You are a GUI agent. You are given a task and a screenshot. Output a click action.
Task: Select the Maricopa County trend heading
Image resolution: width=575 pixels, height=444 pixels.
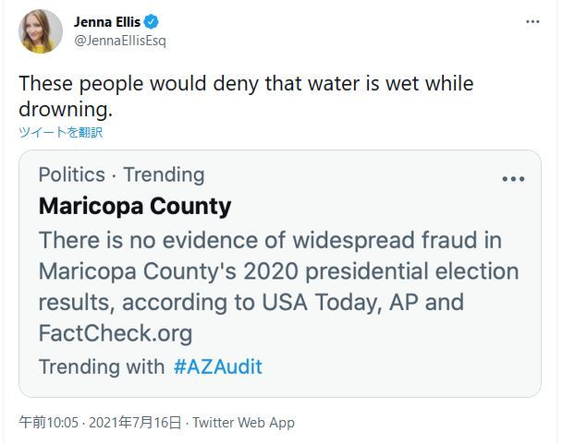(135, 206)
